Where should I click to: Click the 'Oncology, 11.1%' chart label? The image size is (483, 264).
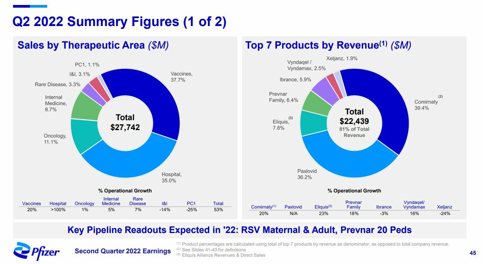pos(55,139)
